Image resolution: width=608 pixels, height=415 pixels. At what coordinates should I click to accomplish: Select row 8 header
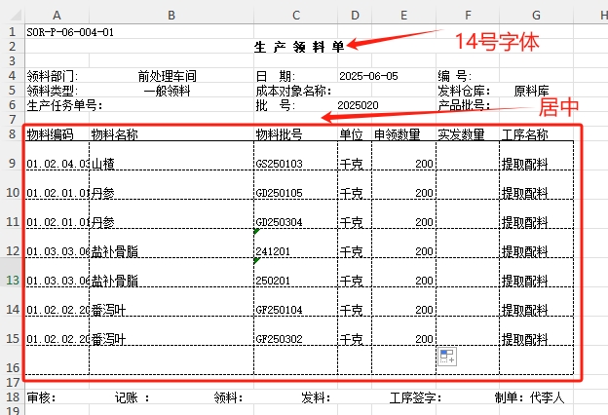tap(13, 133)
